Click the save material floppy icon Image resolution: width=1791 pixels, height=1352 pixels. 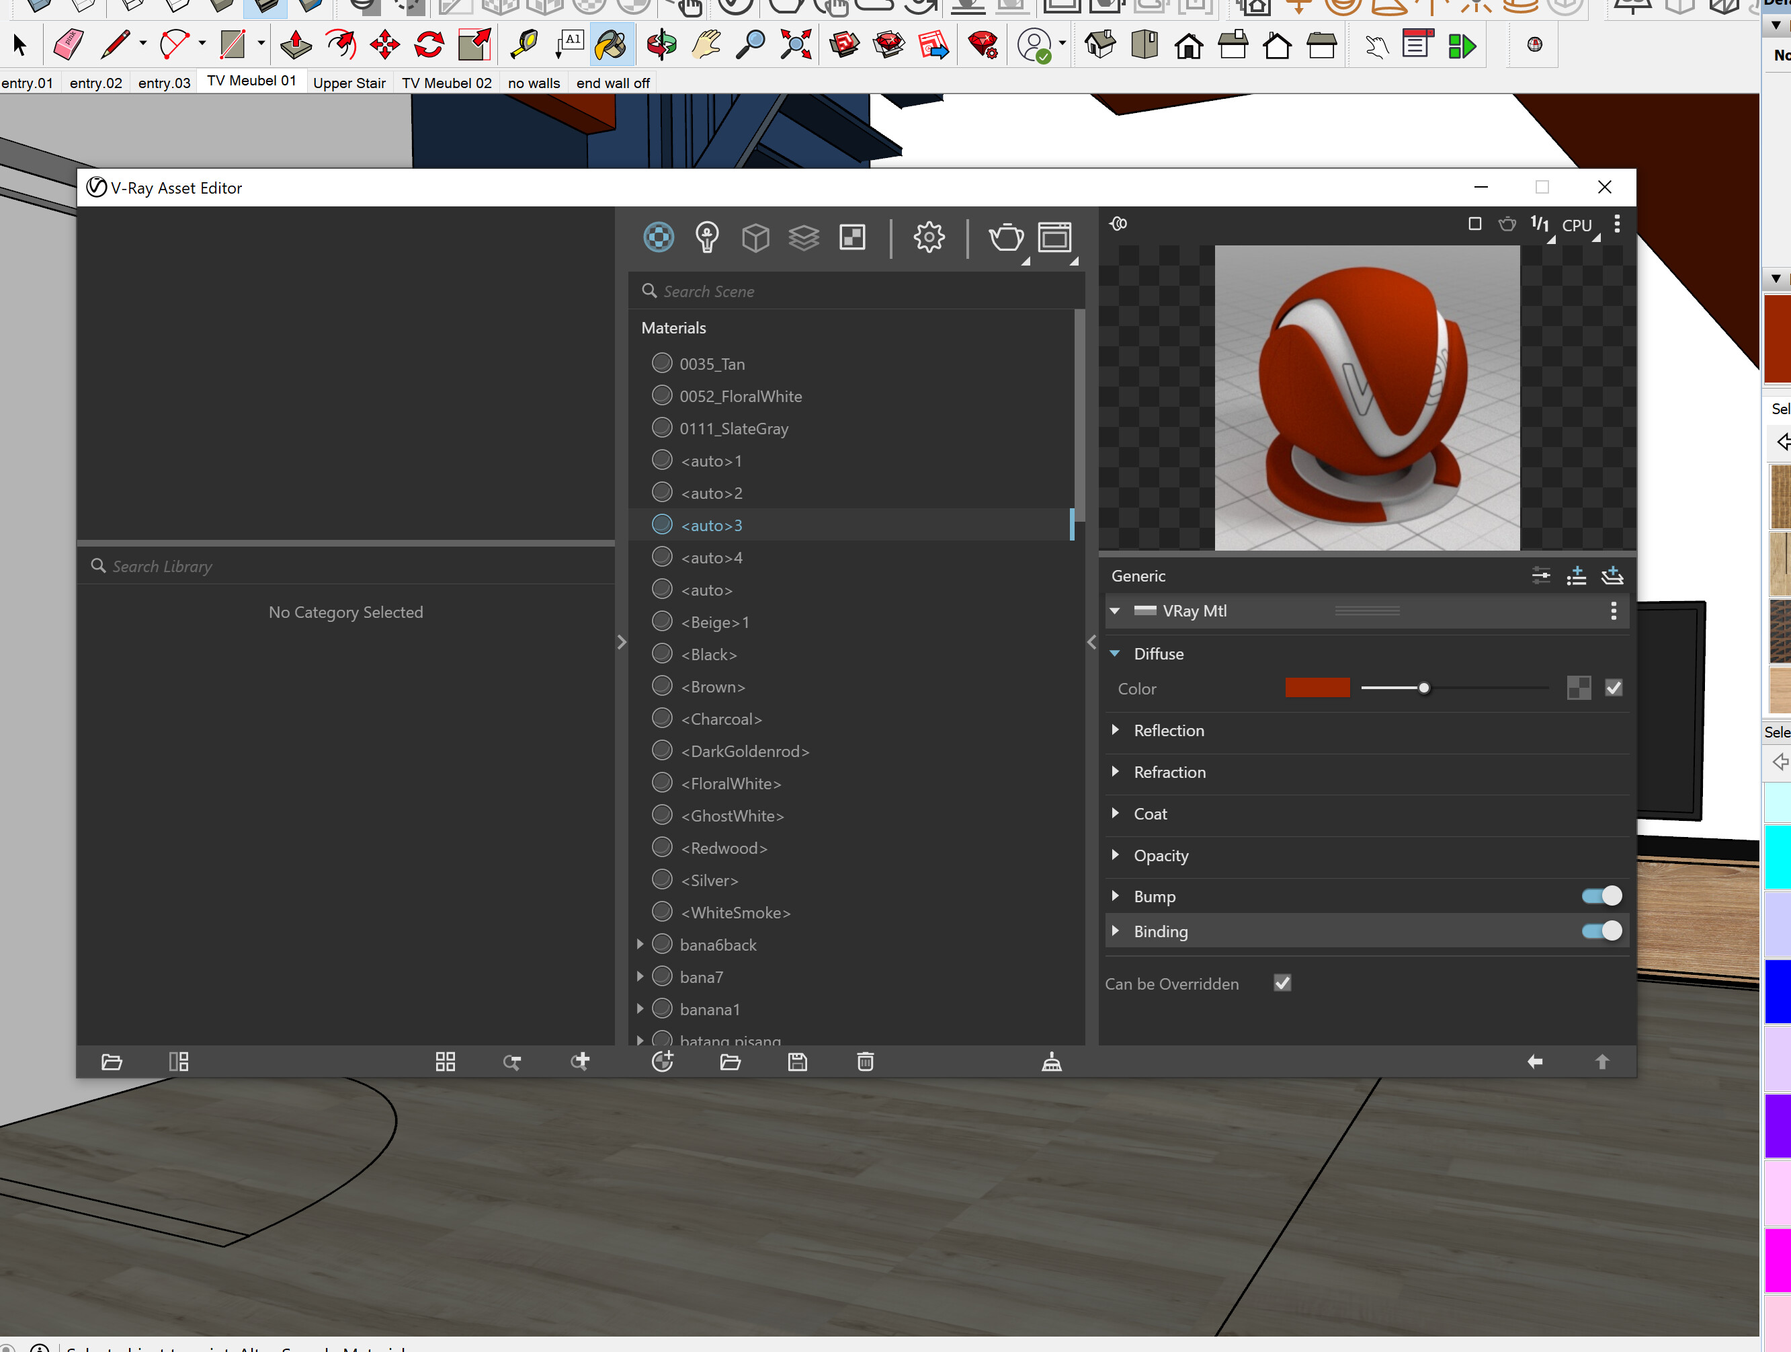(x=798, y=1061)
